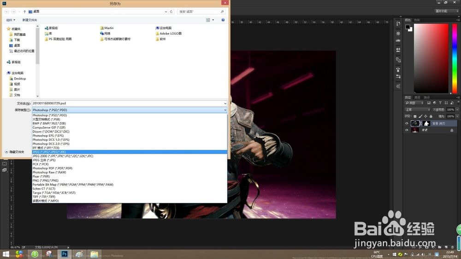Open the 基本功能 workspace dropdown
This screenshot has height=259, width=461.
446,11
